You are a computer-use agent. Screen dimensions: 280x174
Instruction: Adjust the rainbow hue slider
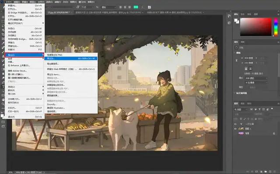276,27
